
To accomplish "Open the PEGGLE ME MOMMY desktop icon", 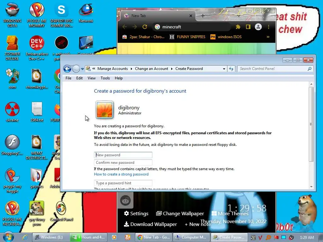I will click(x=37, y=15).
